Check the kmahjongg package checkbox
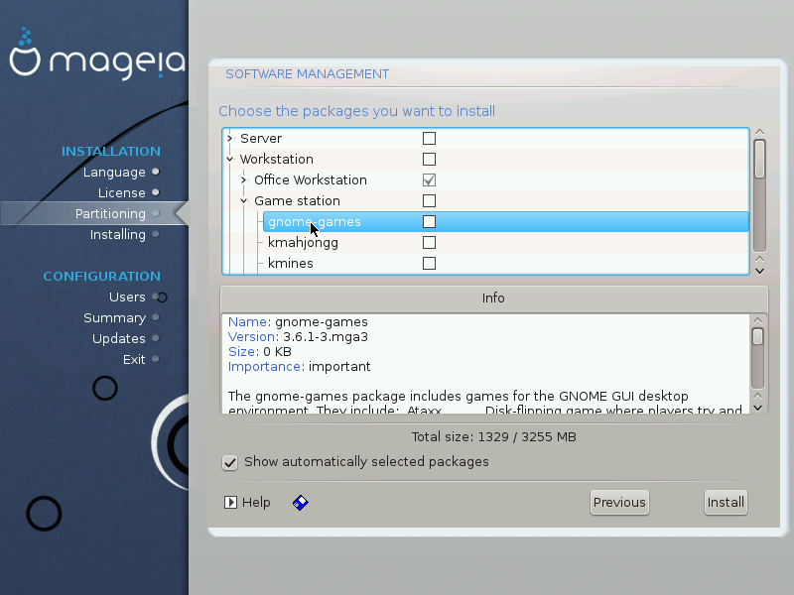794x595 pixels. coord(429,242)
